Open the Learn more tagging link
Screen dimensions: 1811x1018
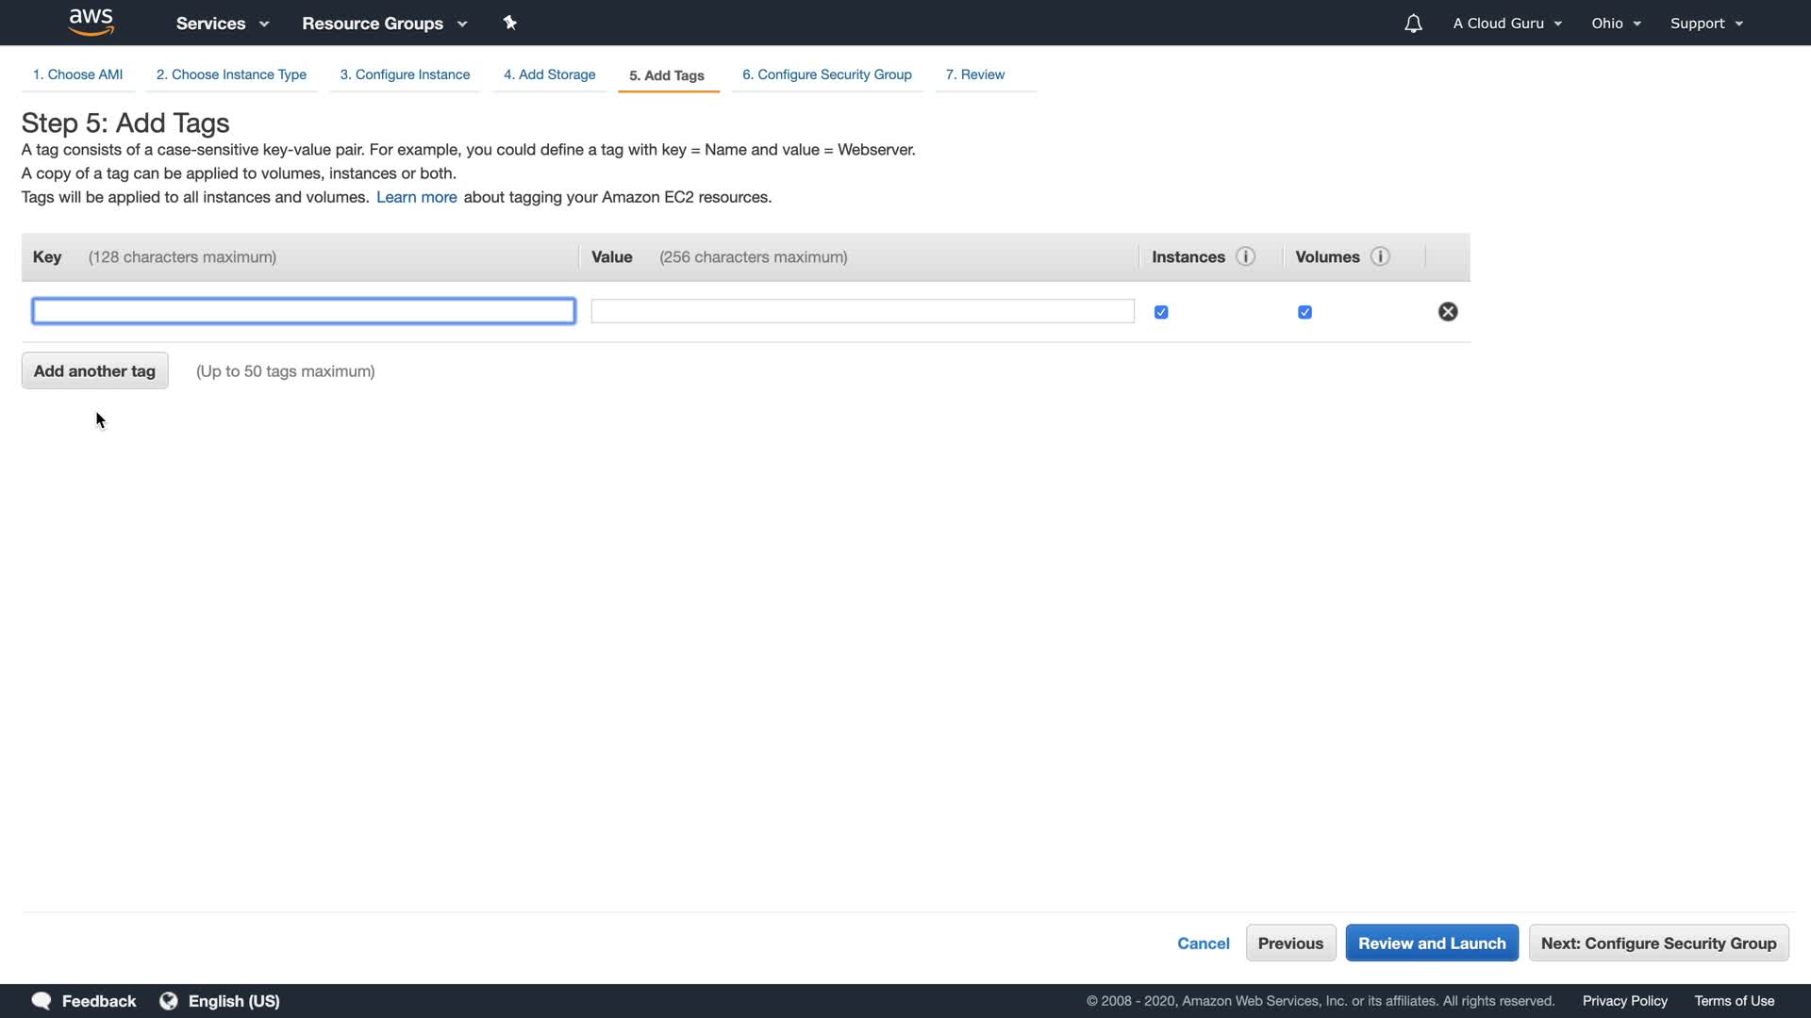tap(416, 197)
